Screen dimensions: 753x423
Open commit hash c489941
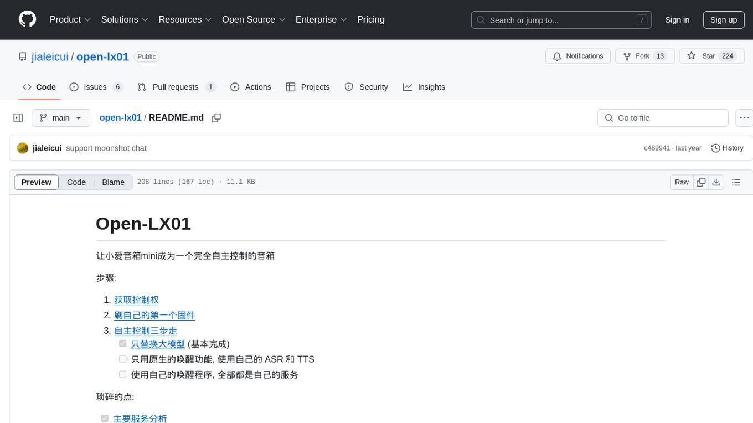657,148
